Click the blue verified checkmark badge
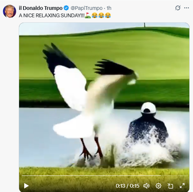This screenshot has width=193, height=192. coord(66,8)
